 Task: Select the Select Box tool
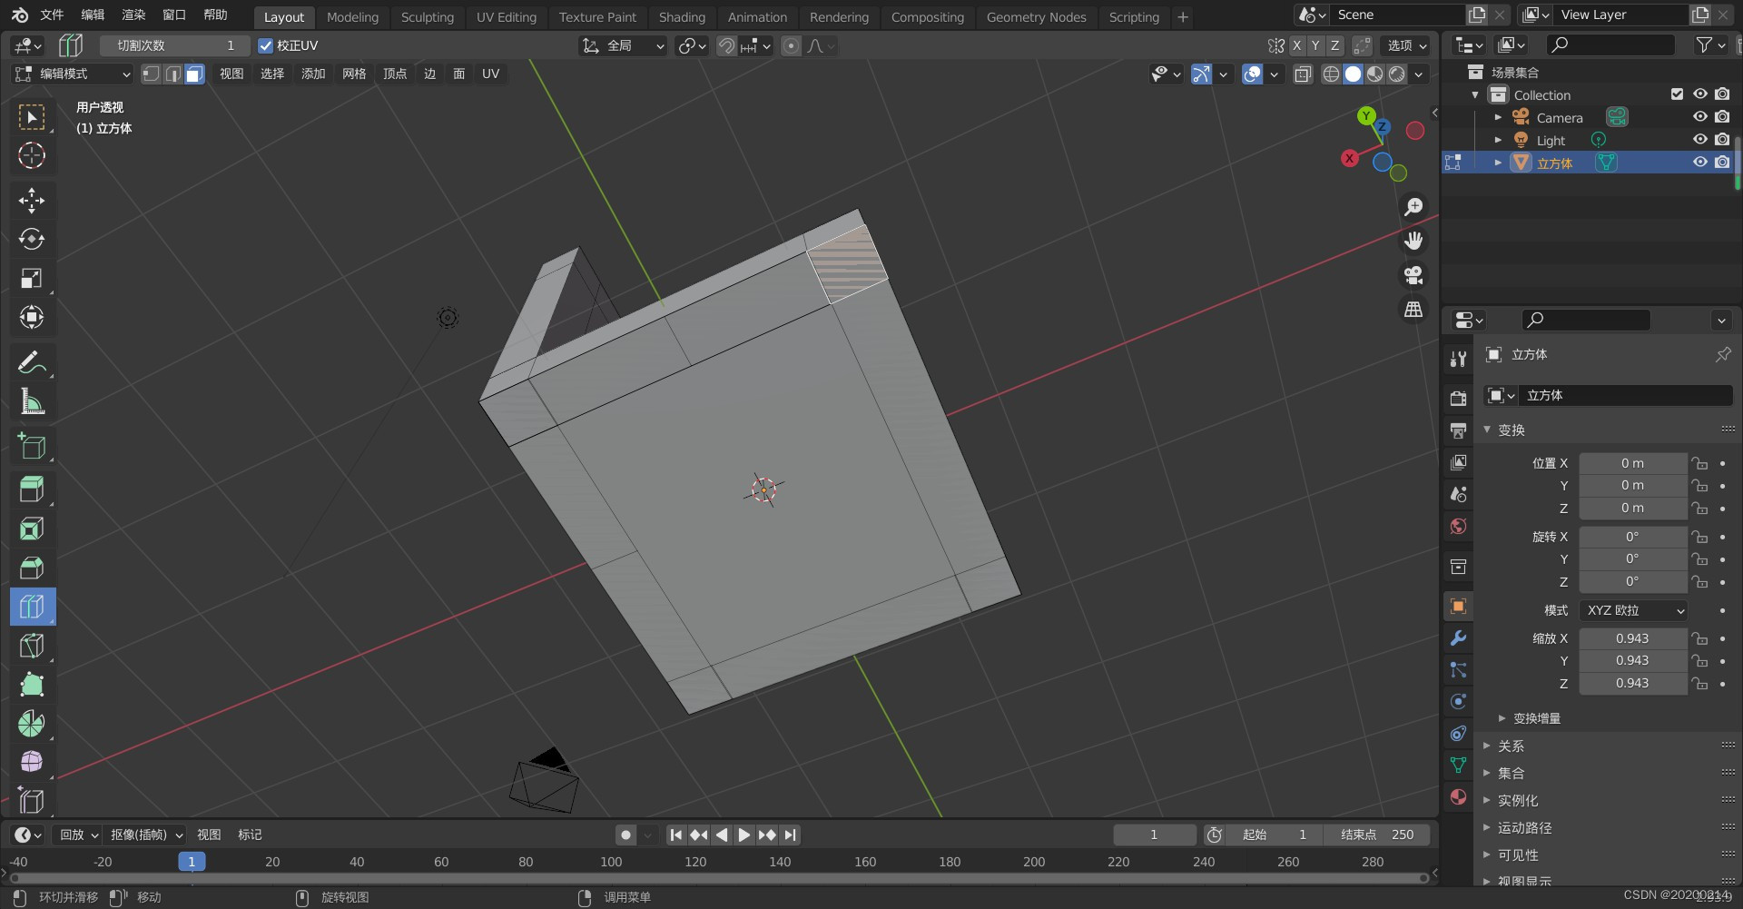(x=32, y=117)
